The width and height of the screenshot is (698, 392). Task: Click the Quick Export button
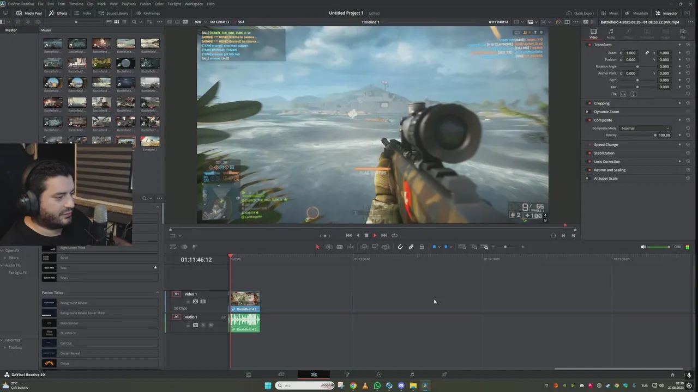[x=580, y=13]
